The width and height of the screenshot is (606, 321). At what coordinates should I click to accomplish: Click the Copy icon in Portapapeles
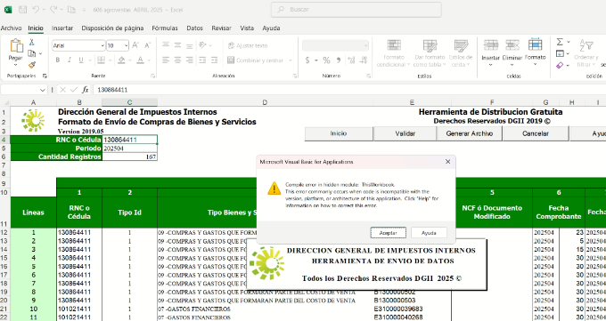[32, 53]
